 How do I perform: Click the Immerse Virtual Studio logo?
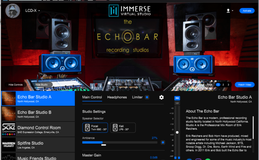coord(129,11)
